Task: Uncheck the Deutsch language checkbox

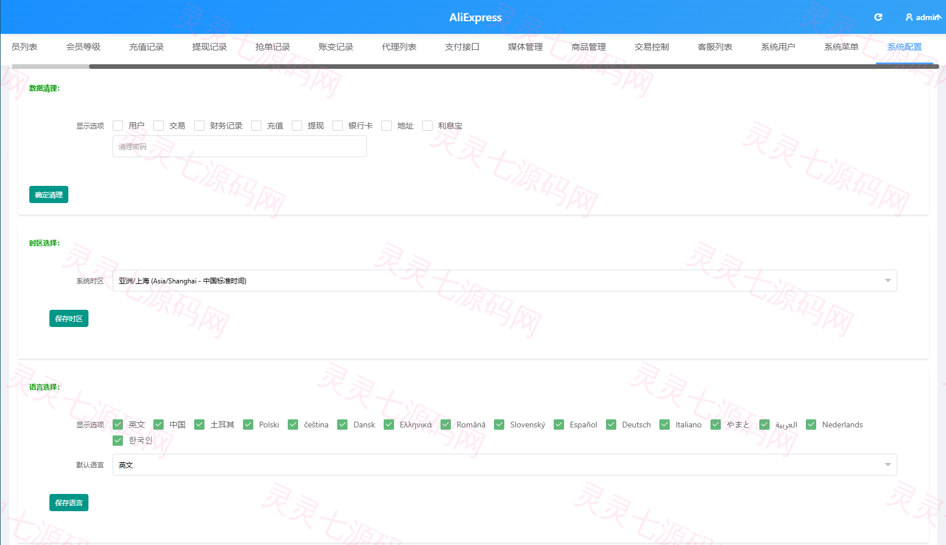Action: pyautogui.click(x=611, y=425)
